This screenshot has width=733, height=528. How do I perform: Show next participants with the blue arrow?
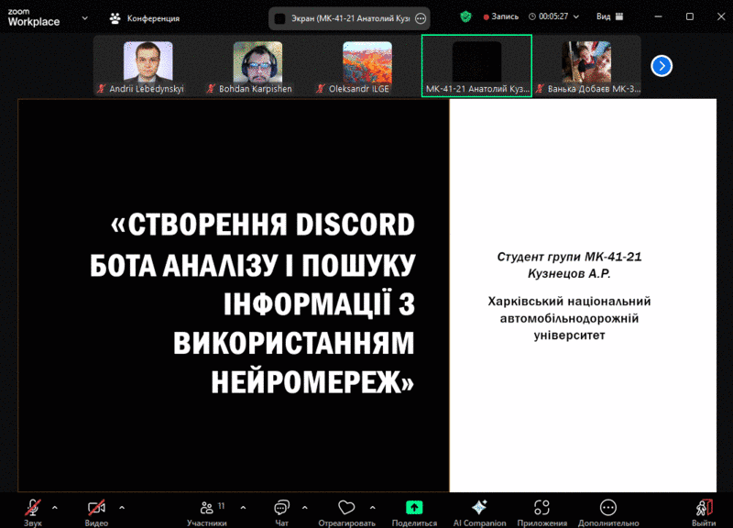point(662,66)
